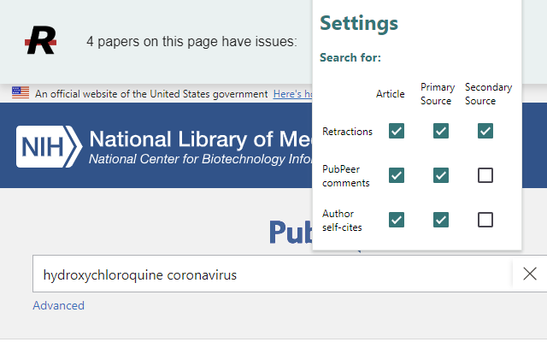Click the "Here's how" government site link
This screenshot has height=342, width=547.
point(292,94)
